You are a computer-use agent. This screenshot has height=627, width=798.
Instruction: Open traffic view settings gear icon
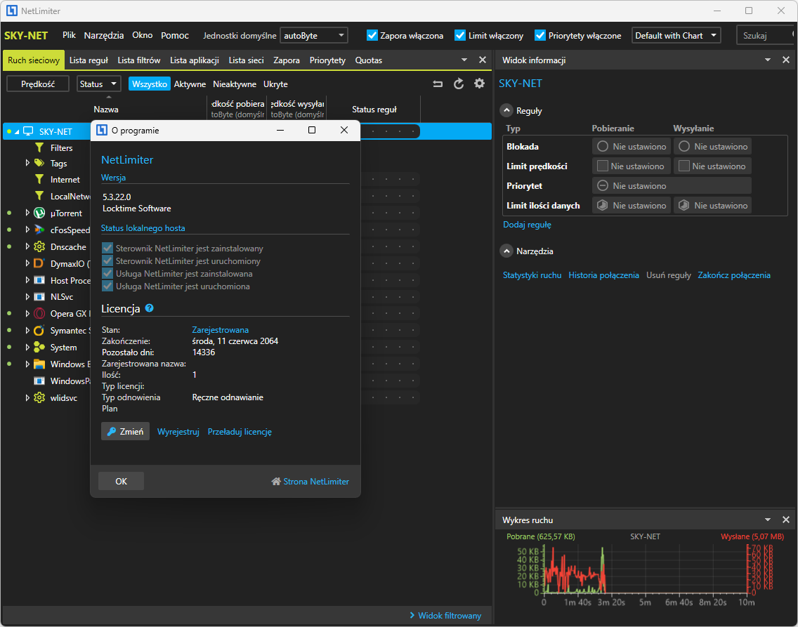[479, 84]
